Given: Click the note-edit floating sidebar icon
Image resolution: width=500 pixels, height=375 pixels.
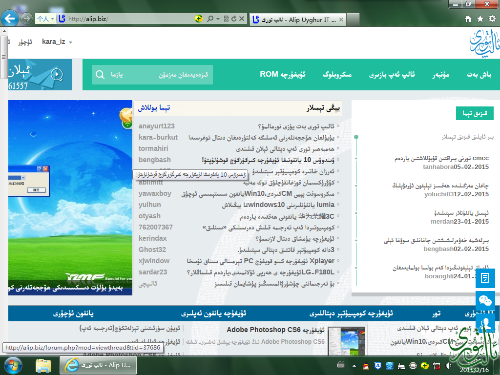Looking at the screenshot, I should [485, 278].
